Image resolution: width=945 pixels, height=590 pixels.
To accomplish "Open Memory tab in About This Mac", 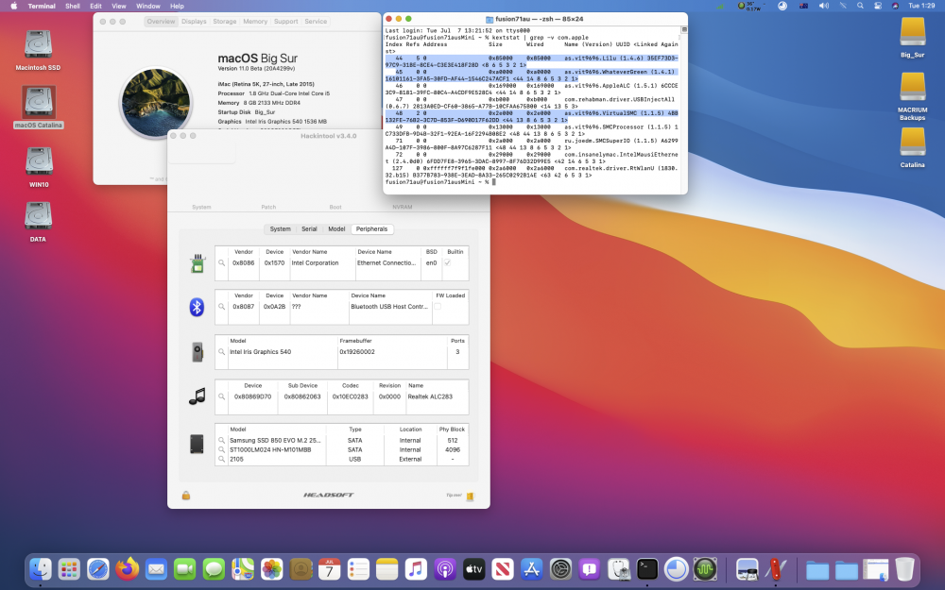I will point(255,21).
